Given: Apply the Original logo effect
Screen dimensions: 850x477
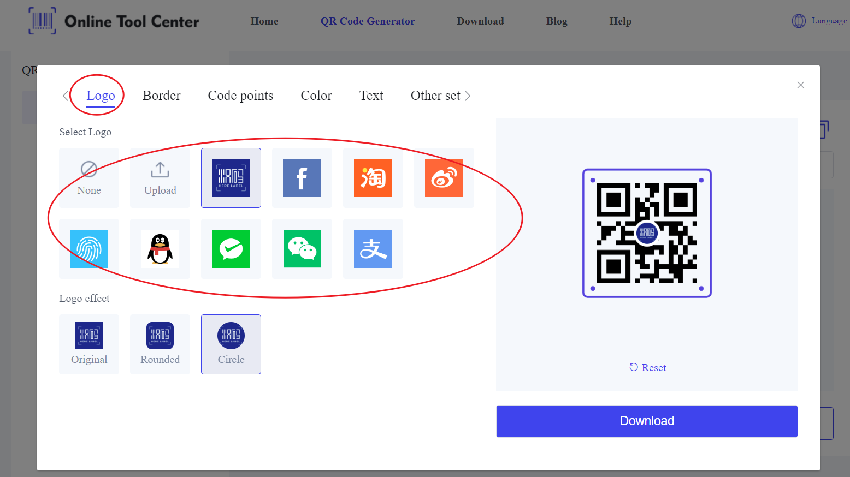Looking at the screenshot, I should click(x=89, y=344).
